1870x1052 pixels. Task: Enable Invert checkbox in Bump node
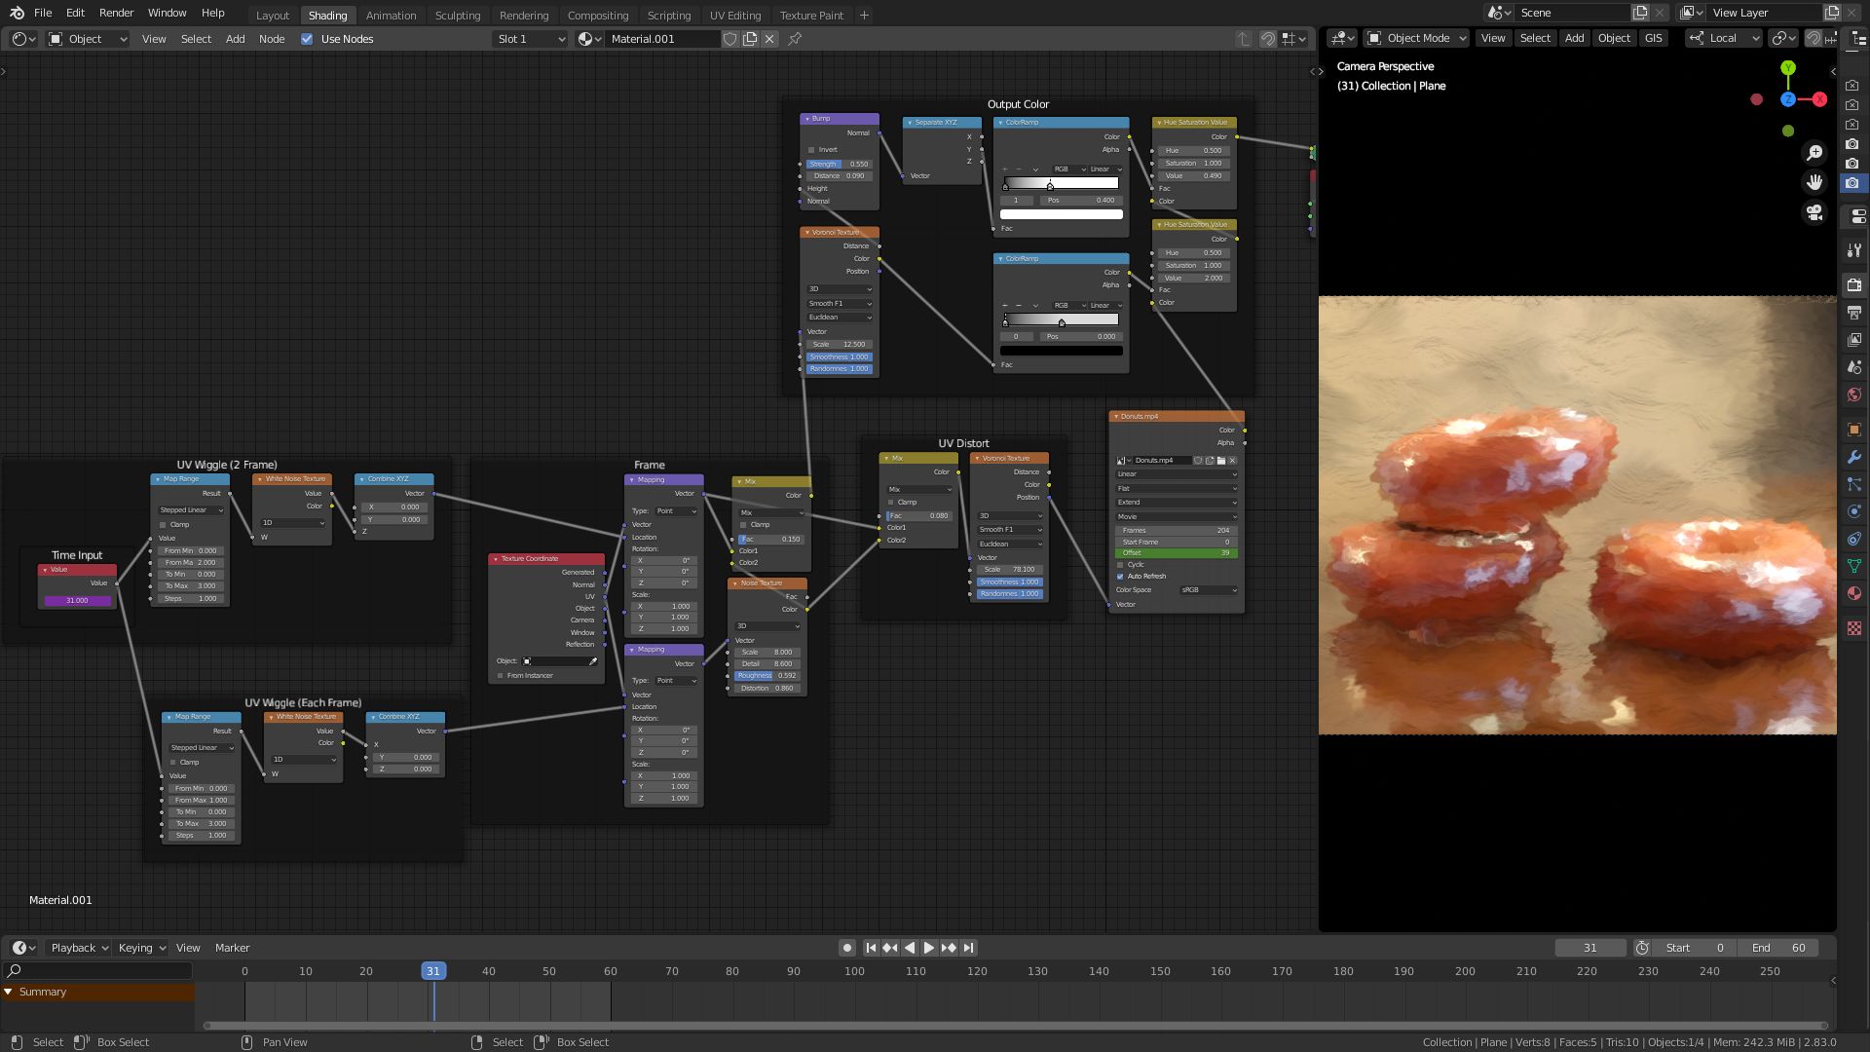[x=811, y=150]
